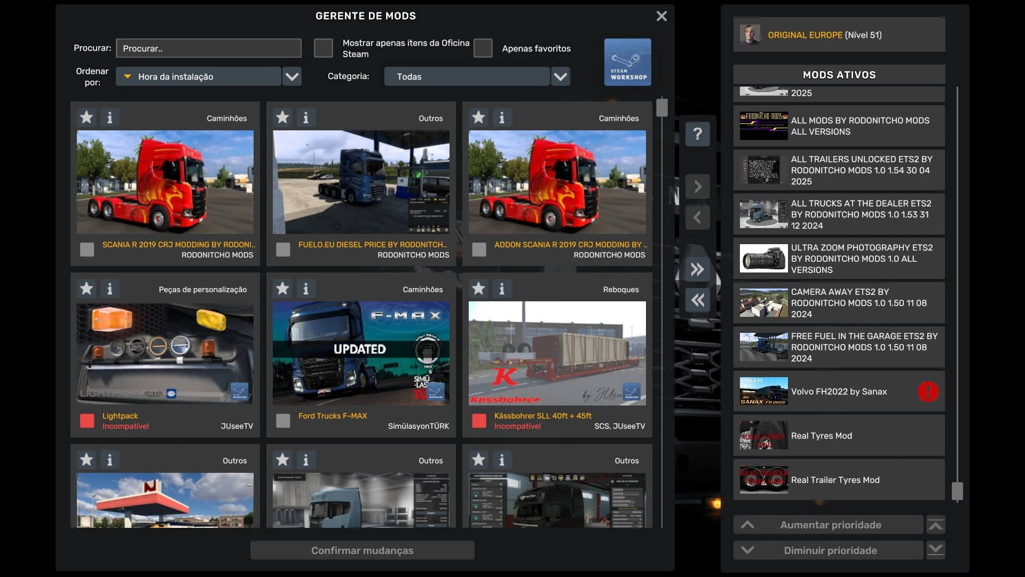
Task: Click Confirmar mudanças button
Action: coord(362,550)
